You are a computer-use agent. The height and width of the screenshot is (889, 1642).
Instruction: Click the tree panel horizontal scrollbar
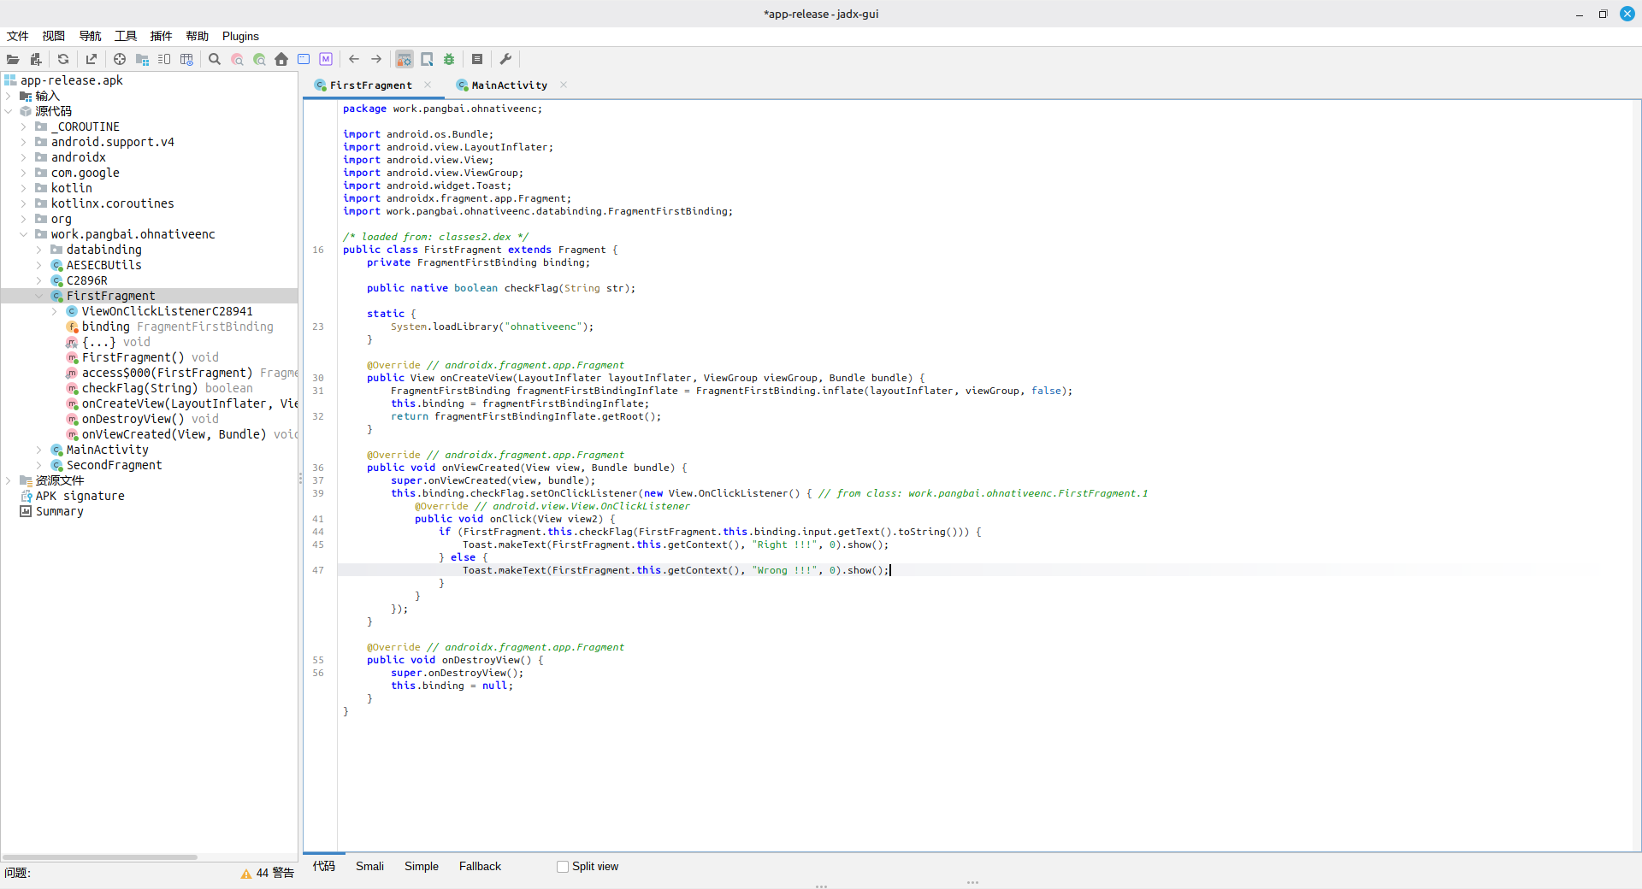click(99, 857)
